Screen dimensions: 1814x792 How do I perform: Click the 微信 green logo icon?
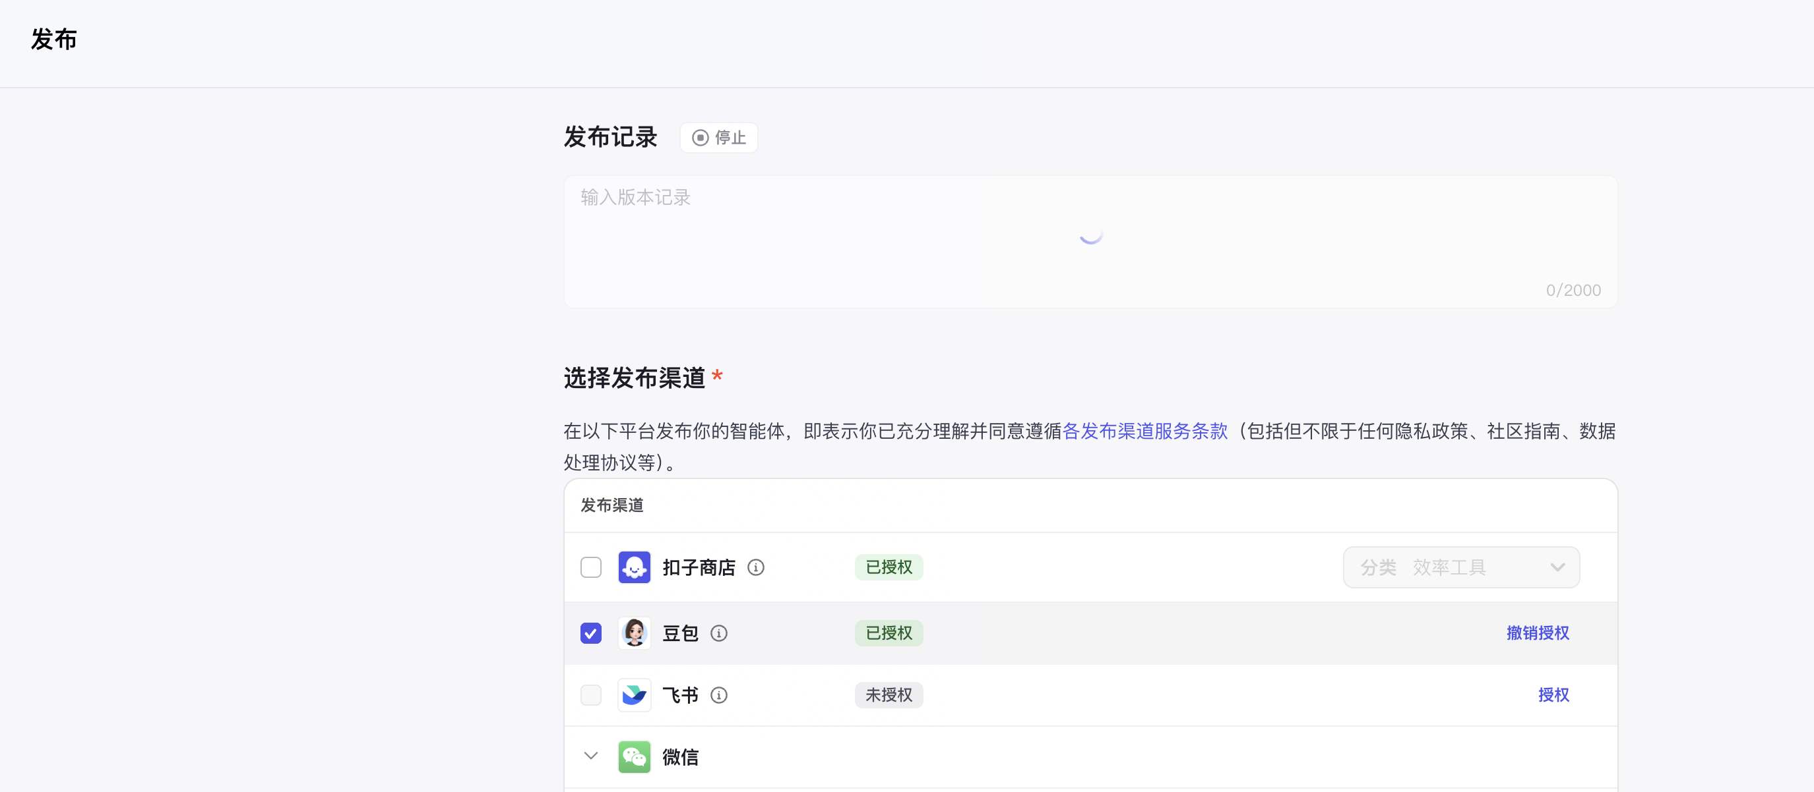pyautogui.click(x=634, y=757)
